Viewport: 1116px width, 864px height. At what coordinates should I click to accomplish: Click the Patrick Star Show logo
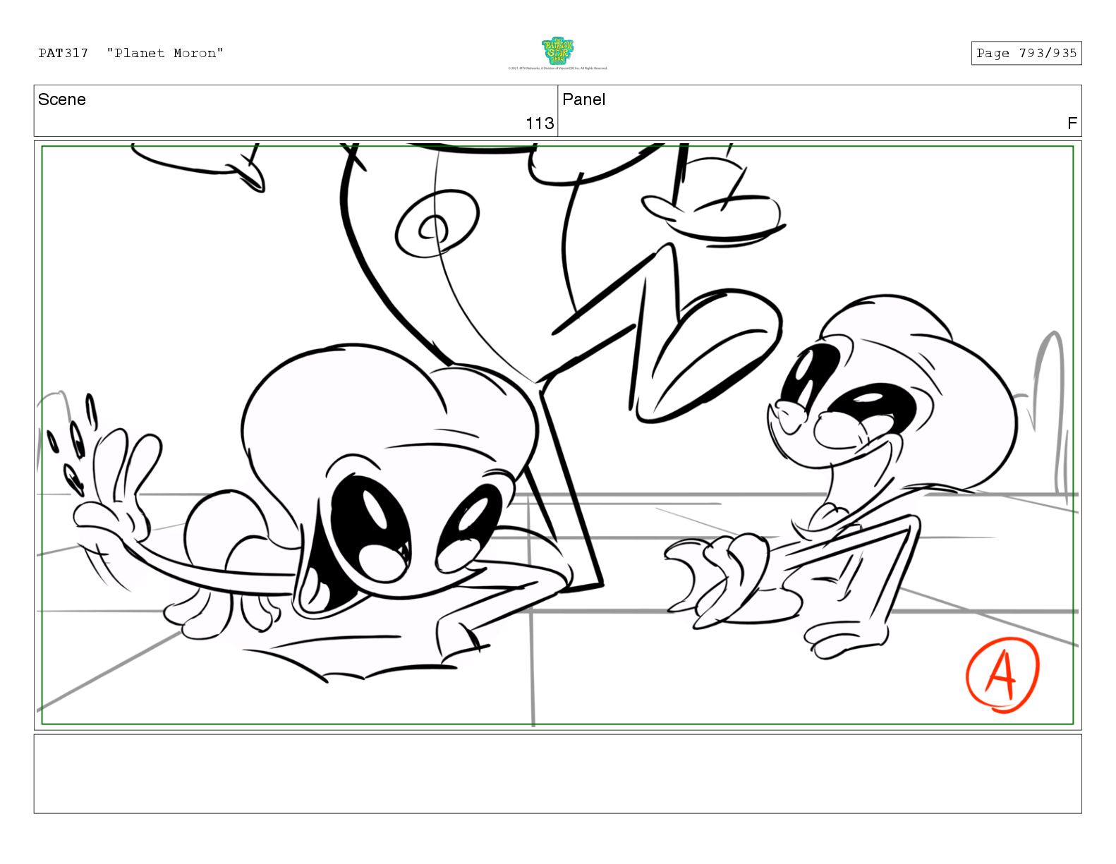click(x=557, y=51)
